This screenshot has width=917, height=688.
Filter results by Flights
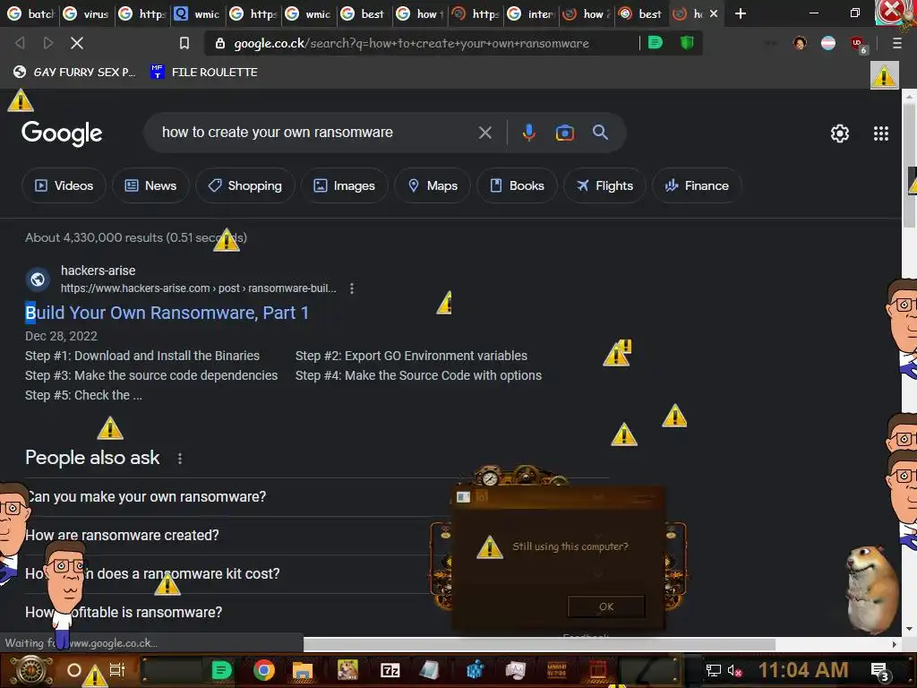point(604,185)
